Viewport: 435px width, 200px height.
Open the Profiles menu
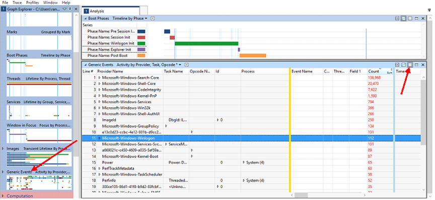tap(32, 3)
